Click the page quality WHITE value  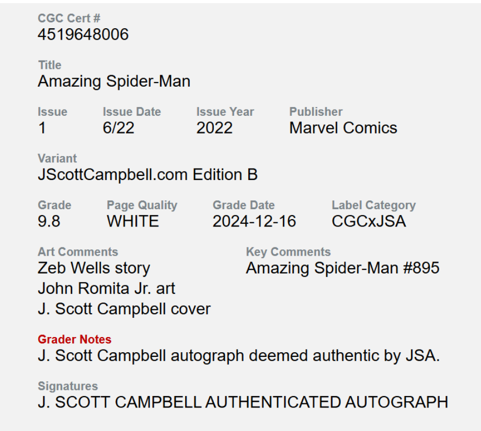click(133, 222)
